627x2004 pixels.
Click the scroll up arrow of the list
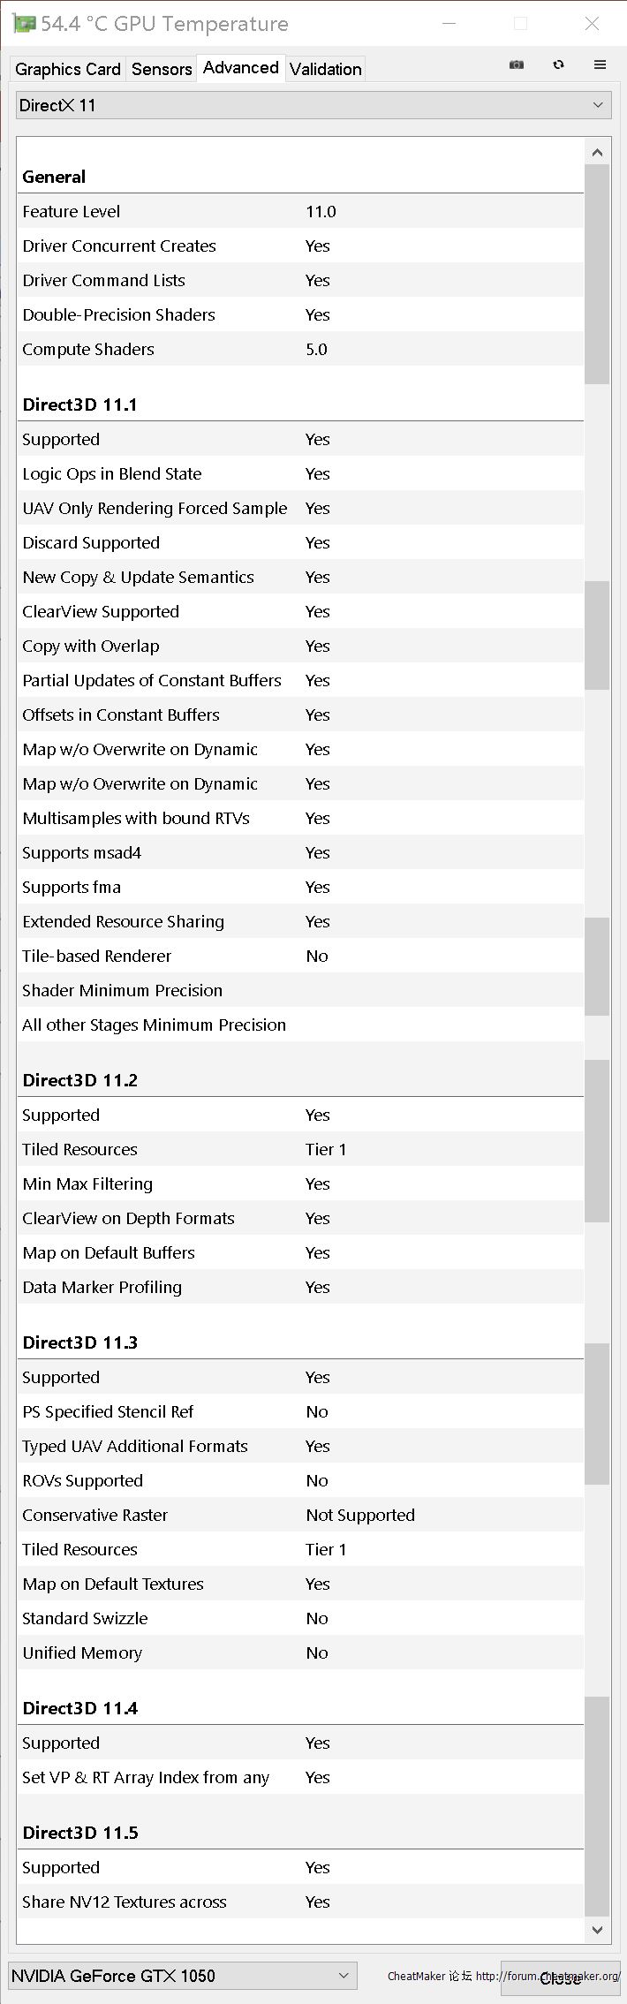tap(597, 152)
